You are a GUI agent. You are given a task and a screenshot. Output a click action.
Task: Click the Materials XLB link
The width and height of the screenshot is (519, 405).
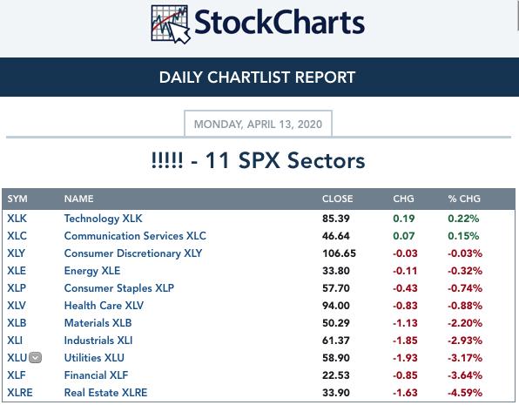coord(98,323)
